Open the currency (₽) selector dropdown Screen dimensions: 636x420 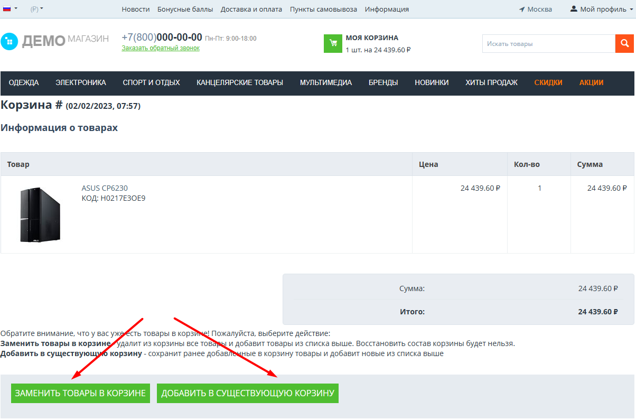click(37, 9)
